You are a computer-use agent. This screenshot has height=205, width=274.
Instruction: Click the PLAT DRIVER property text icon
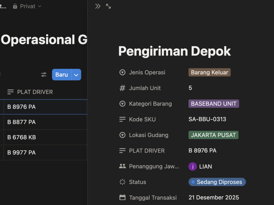coord(122,151)
